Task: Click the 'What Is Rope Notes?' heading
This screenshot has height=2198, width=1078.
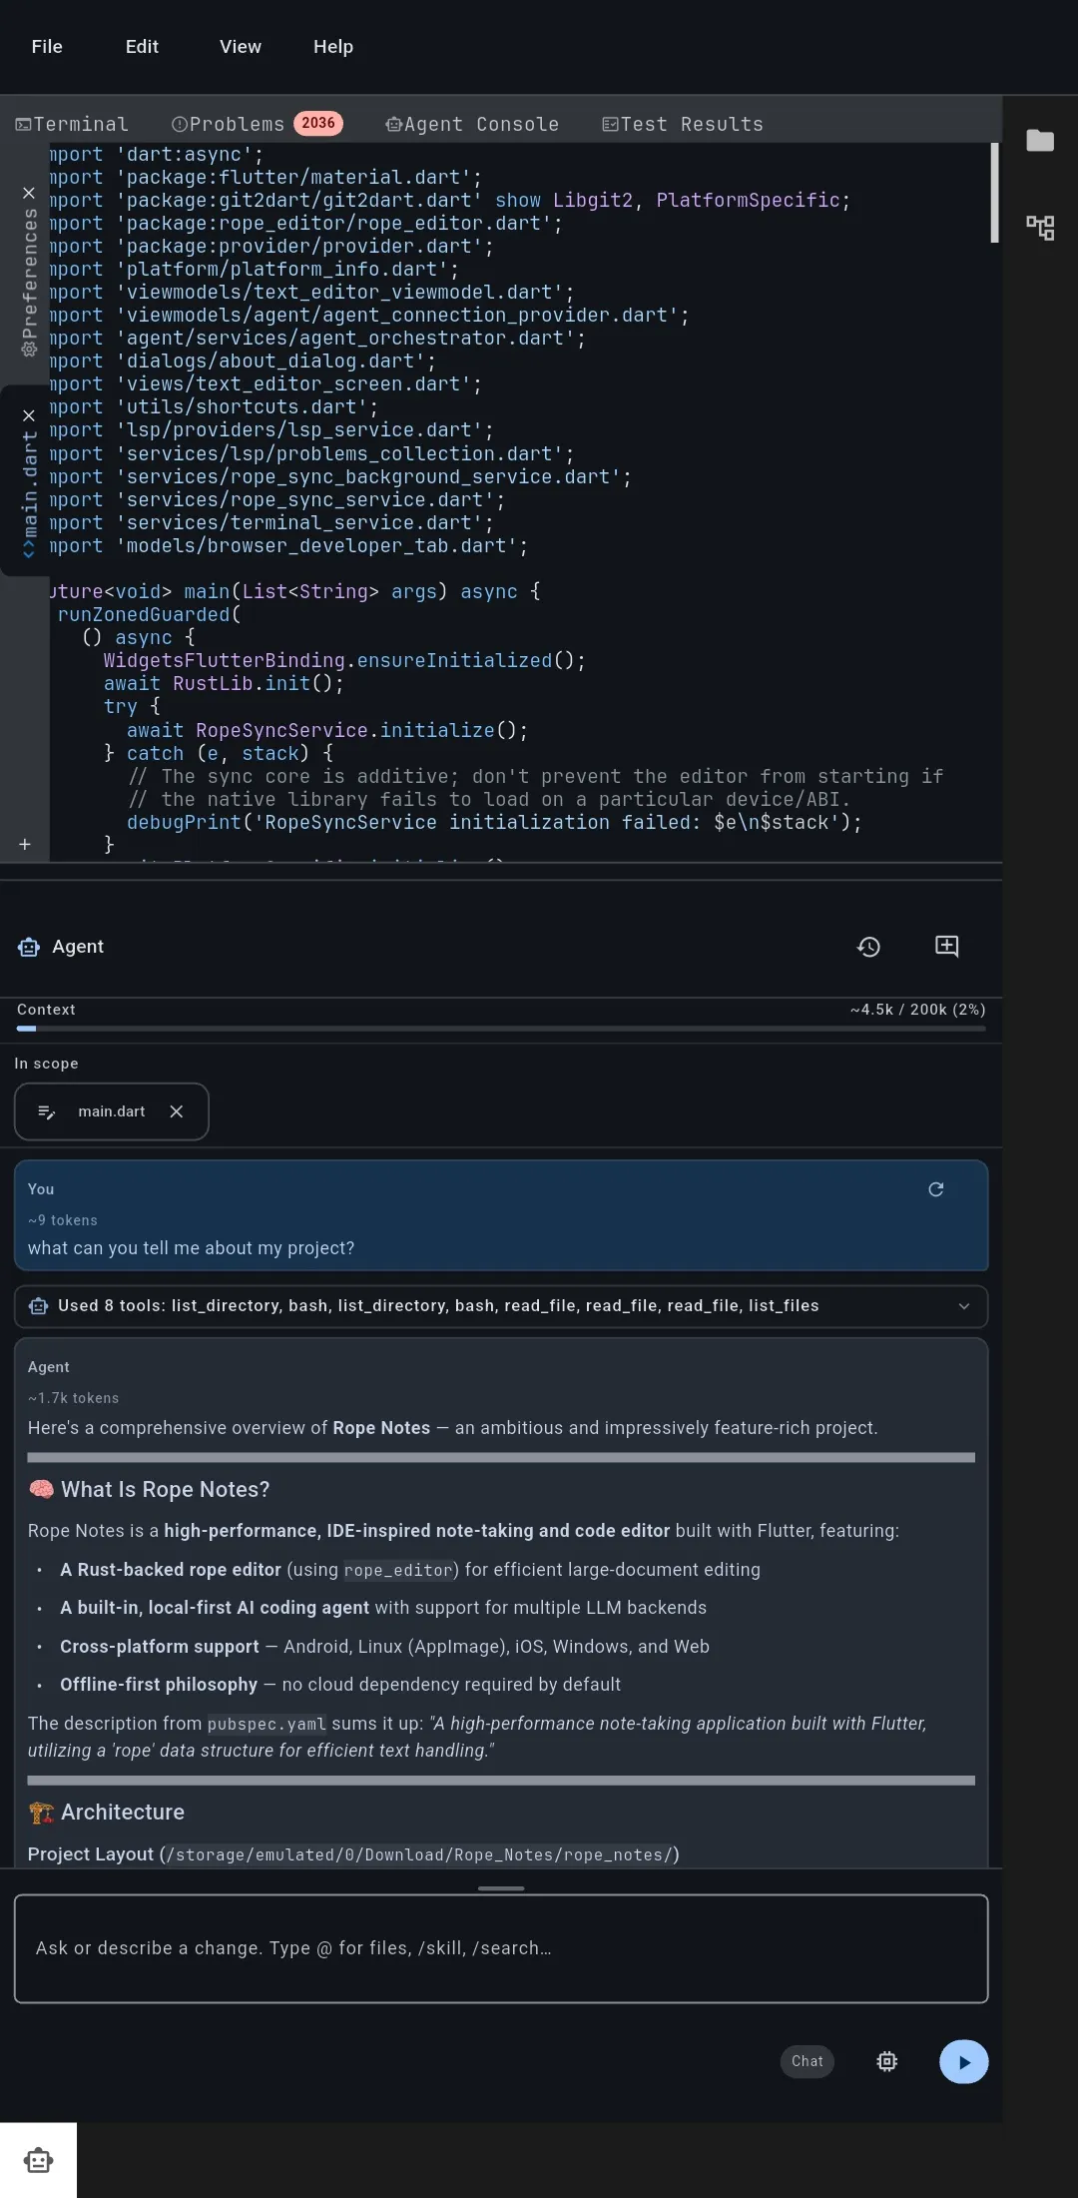Action: coord(166,1489)
